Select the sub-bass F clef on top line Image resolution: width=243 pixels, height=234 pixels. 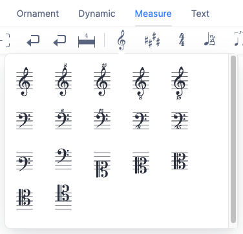click(x=63, y=158)
